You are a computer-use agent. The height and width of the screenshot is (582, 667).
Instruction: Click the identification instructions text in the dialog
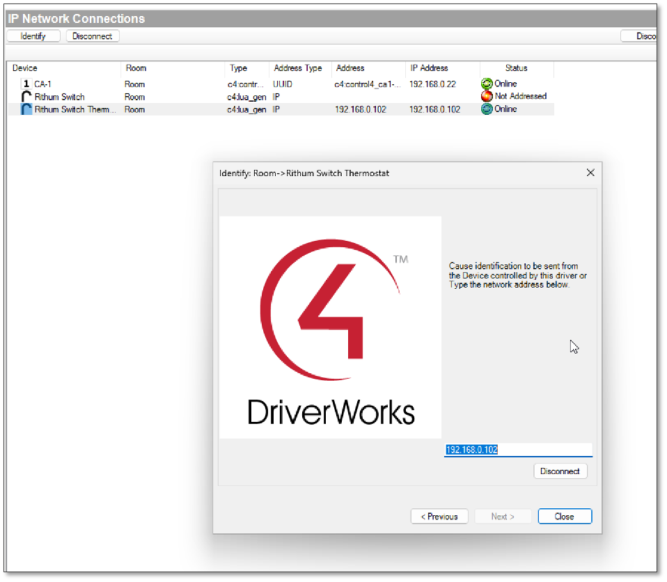[x=518, y=275]
